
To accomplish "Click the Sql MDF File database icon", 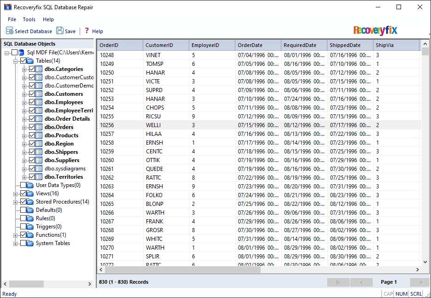I will point(21,53).
